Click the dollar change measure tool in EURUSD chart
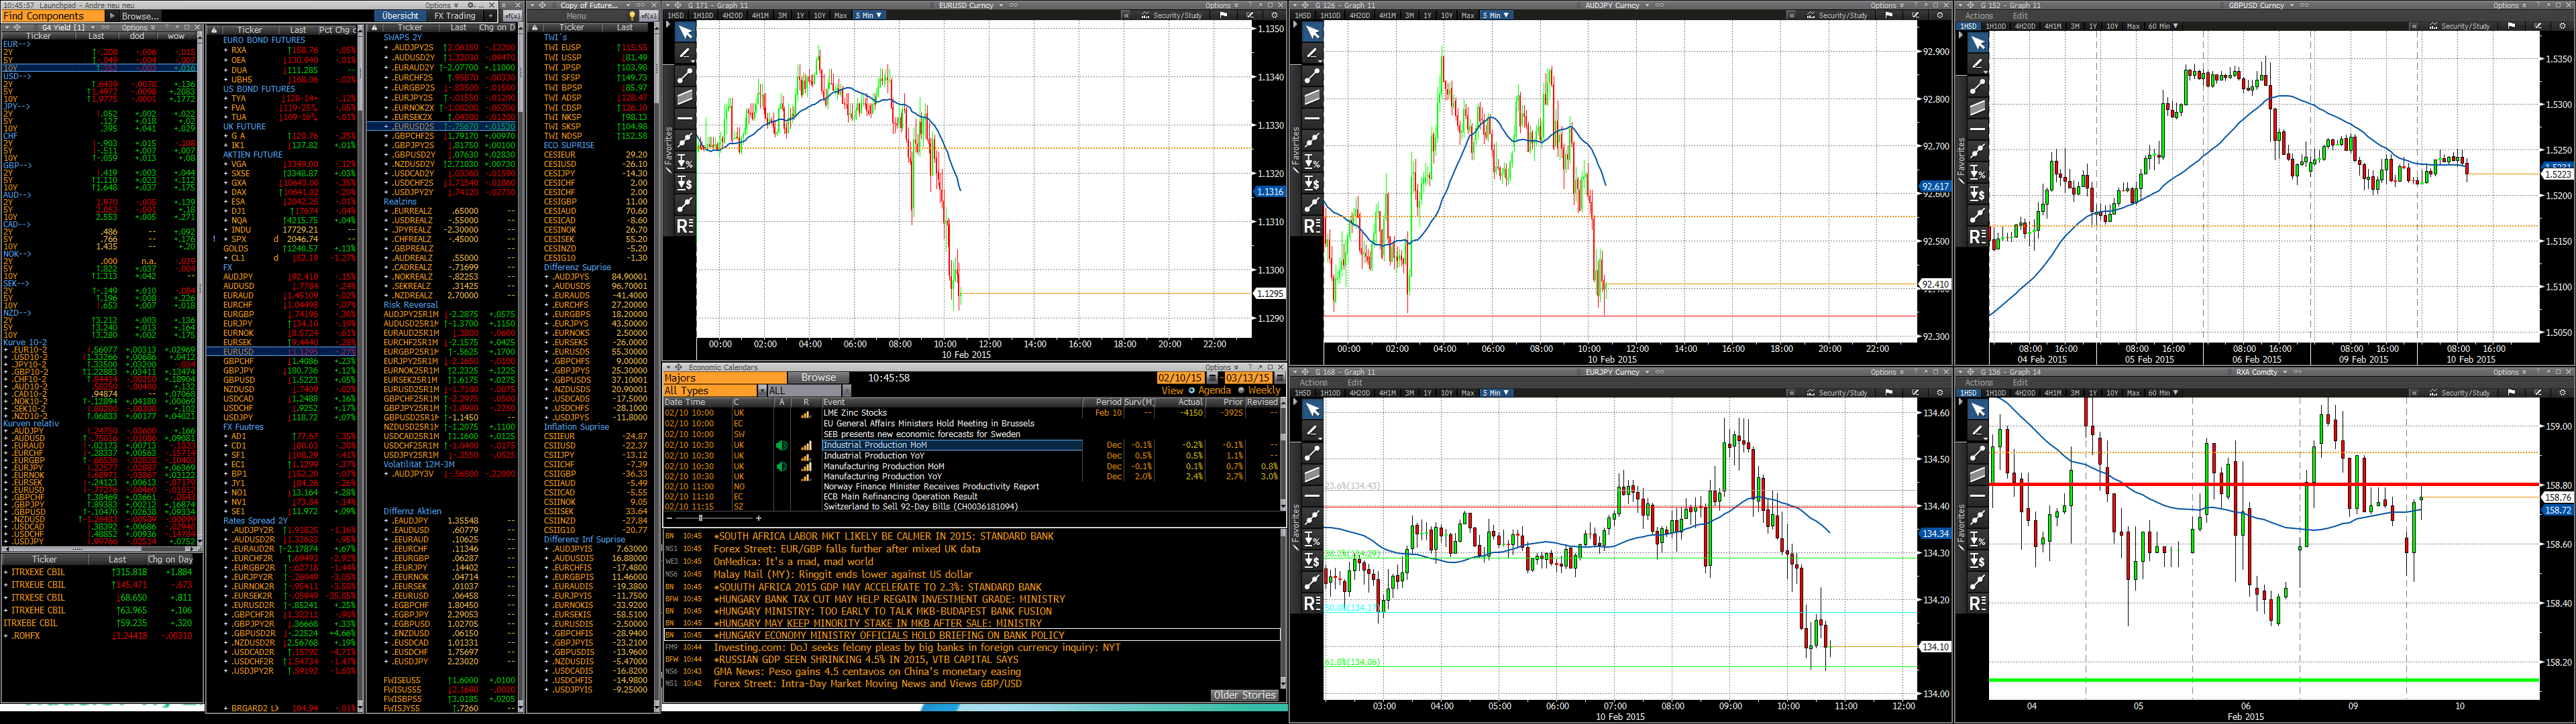This screenshot has height=724, width=2576. [x=685, y=183]
